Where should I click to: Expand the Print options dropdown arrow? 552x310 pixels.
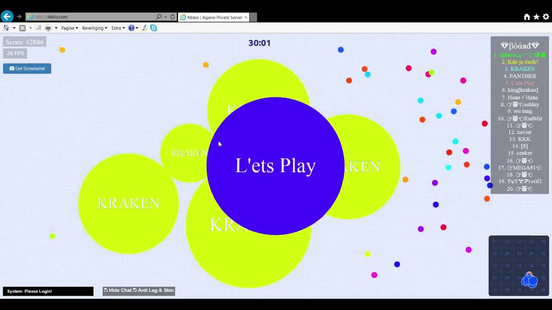point(56,28)
